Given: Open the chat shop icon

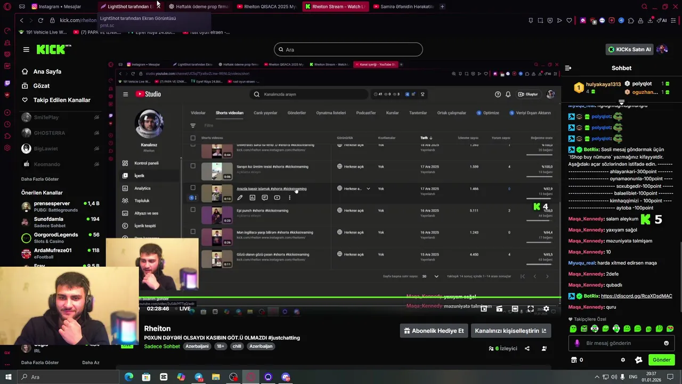Looking at the screenshot, I should coord(574,360).
